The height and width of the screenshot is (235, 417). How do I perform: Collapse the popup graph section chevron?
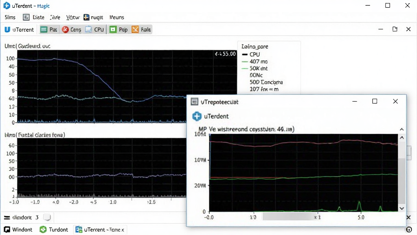[x=402, y=129]
